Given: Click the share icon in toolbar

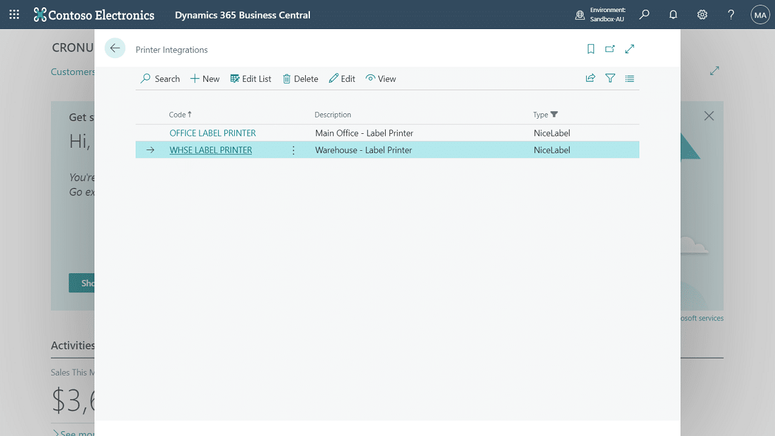Looking at the screenshot, I should click(590, 78).
